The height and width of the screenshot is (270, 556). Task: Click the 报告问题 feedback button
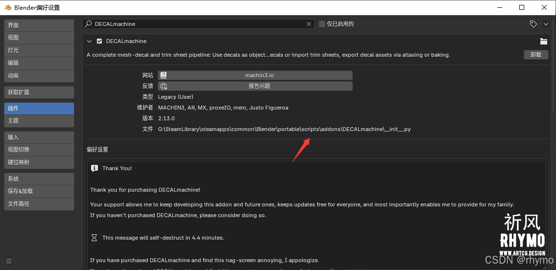[x=255, y=86]
